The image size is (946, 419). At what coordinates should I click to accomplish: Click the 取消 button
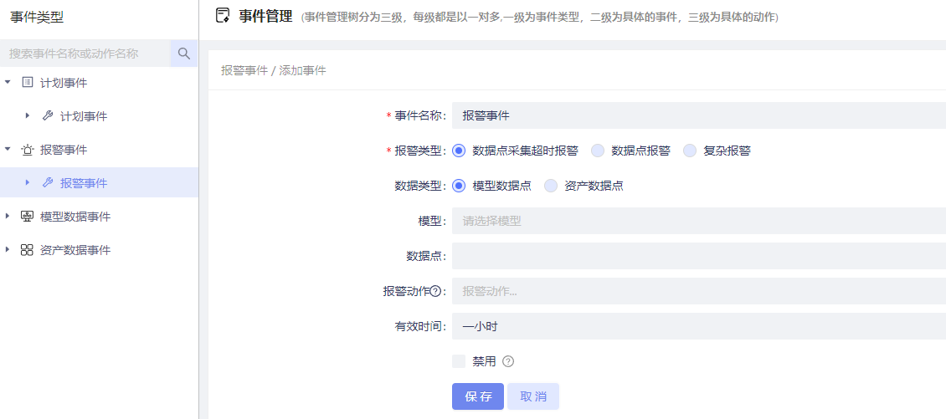tap(533, 396)
